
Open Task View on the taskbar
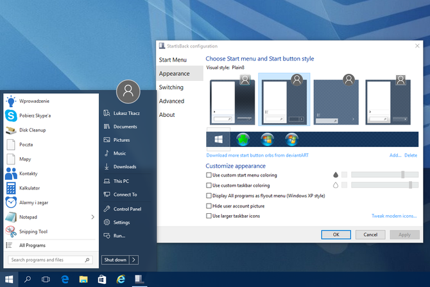click(x=46, y=279)
